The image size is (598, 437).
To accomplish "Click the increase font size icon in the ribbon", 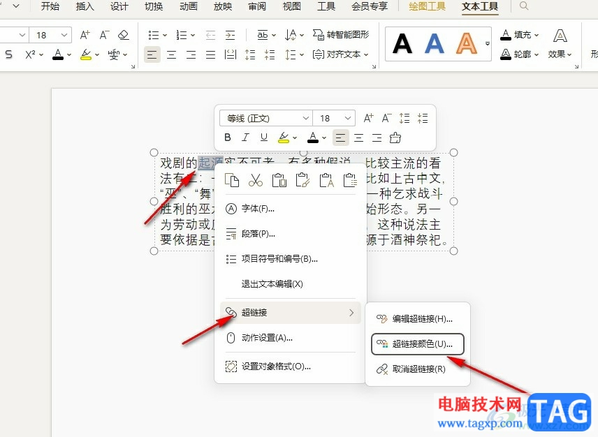I will pos(85,35).
